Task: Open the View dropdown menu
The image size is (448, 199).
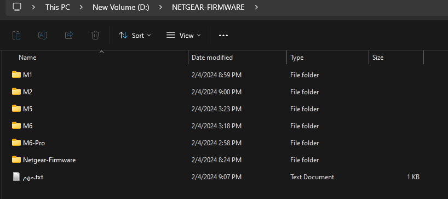Action: click(183, 36)
